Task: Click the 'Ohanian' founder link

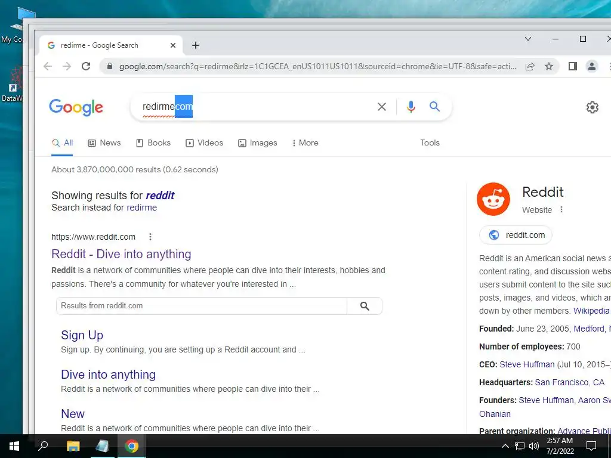Action: (x=495, y=414)
